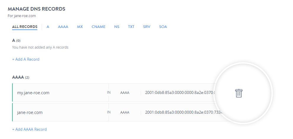This screenshot has height=139, width=293.
Task: Show the MX records tab
Action: (x=80, y=27)
